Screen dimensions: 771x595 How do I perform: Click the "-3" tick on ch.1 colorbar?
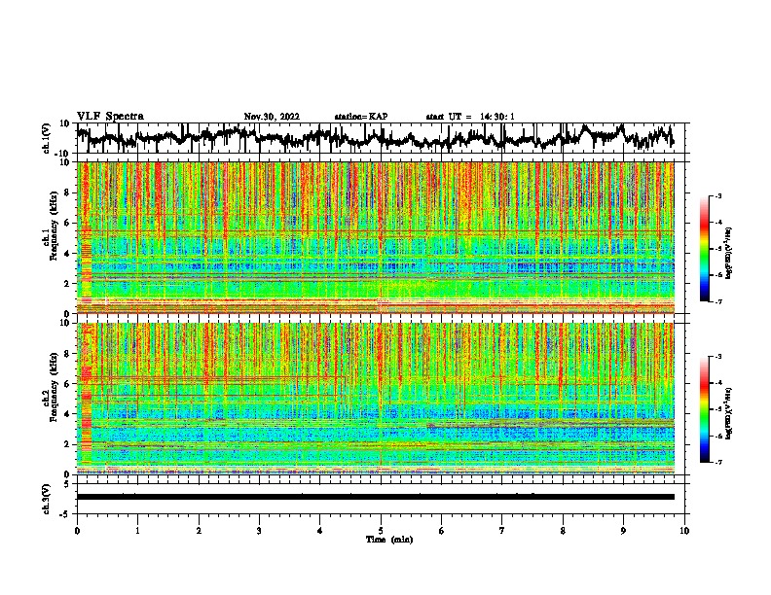click(717, 196)
